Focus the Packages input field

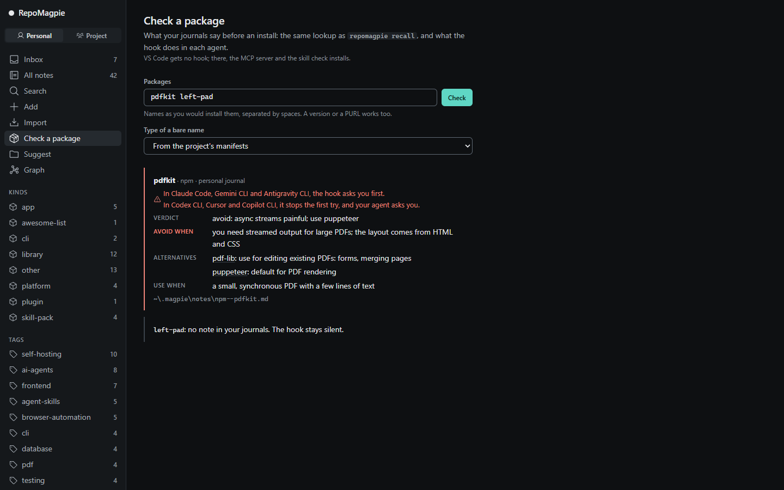pyautogui.click(x=290, y=97)
